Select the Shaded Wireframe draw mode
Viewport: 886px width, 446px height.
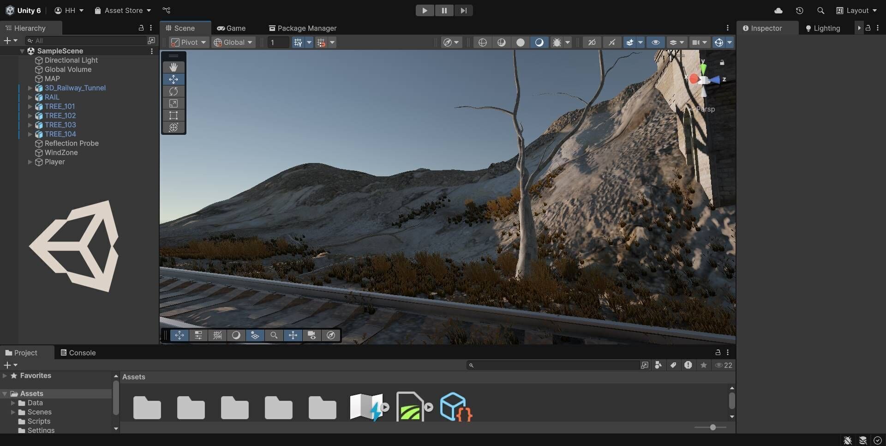click(x=502, y=42)
